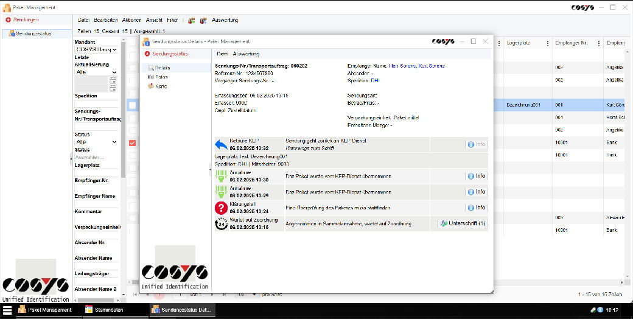Click the blue Retoure KEP return arrow icon
Image resolution: width=633 pixels, height=319 pixels.
(221, 144)
